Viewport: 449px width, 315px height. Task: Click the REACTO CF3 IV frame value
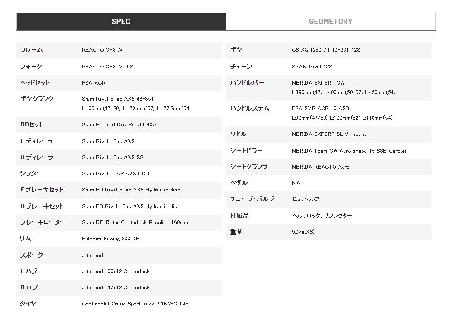click(x=102, y=50)
